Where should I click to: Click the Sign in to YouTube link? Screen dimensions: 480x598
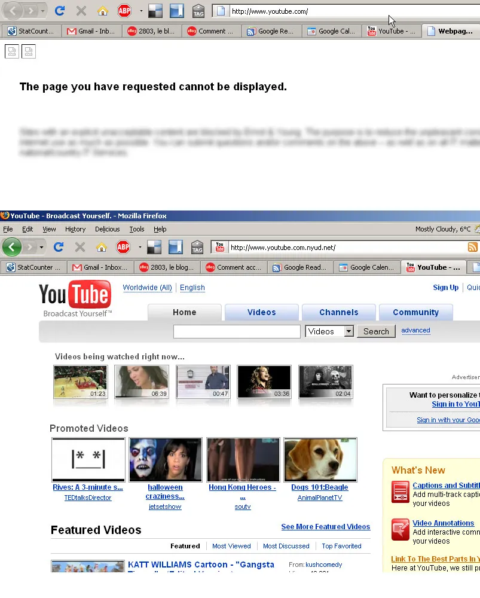(455, 404)
